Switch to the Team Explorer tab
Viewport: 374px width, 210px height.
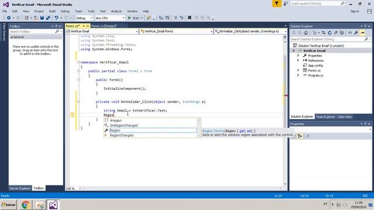325,117
